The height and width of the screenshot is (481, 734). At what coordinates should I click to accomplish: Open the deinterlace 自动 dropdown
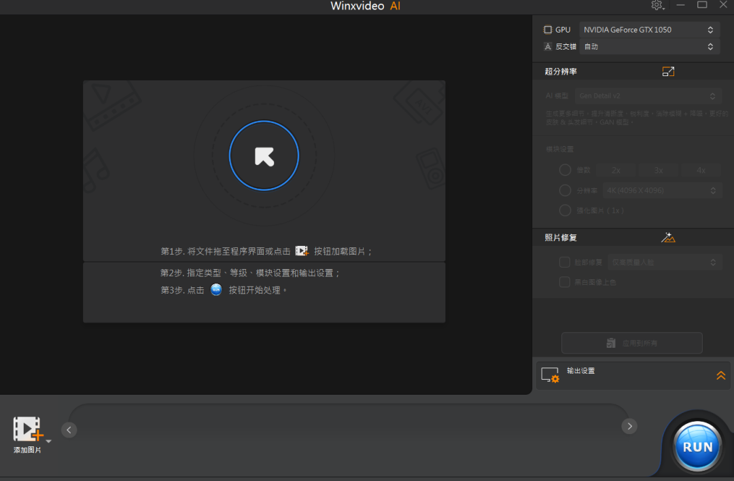[648, 46]
